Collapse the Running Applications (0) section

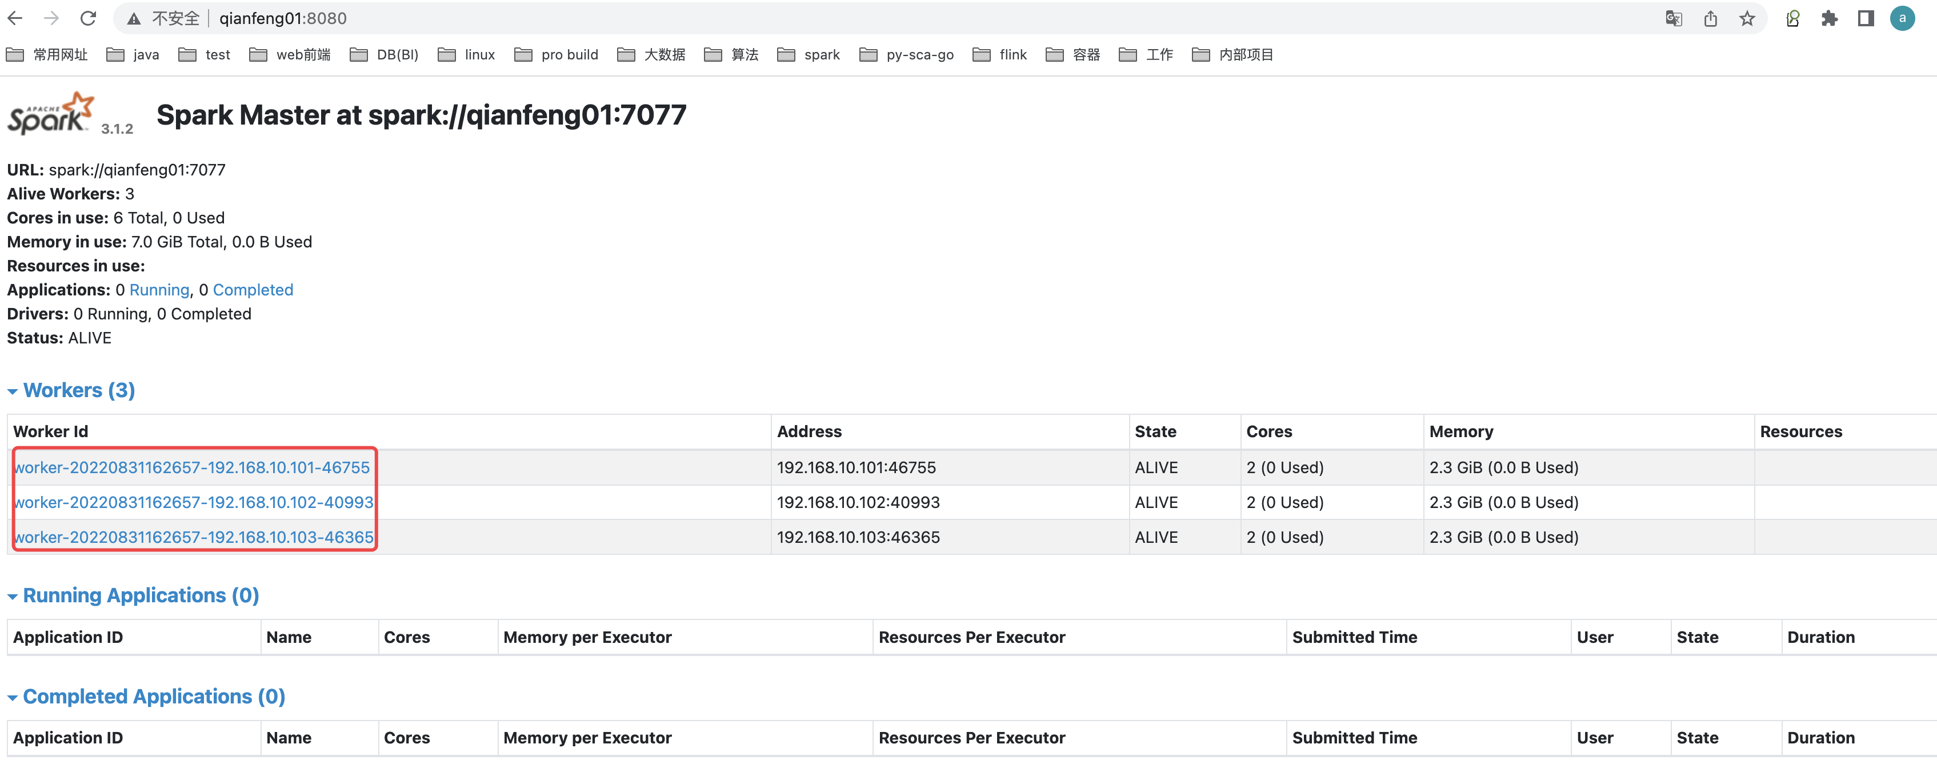(134, 595)
